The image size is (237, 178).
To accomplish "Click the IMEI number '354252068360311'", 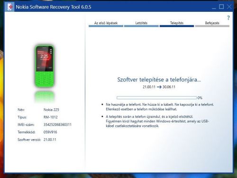I will pos(57,124).
